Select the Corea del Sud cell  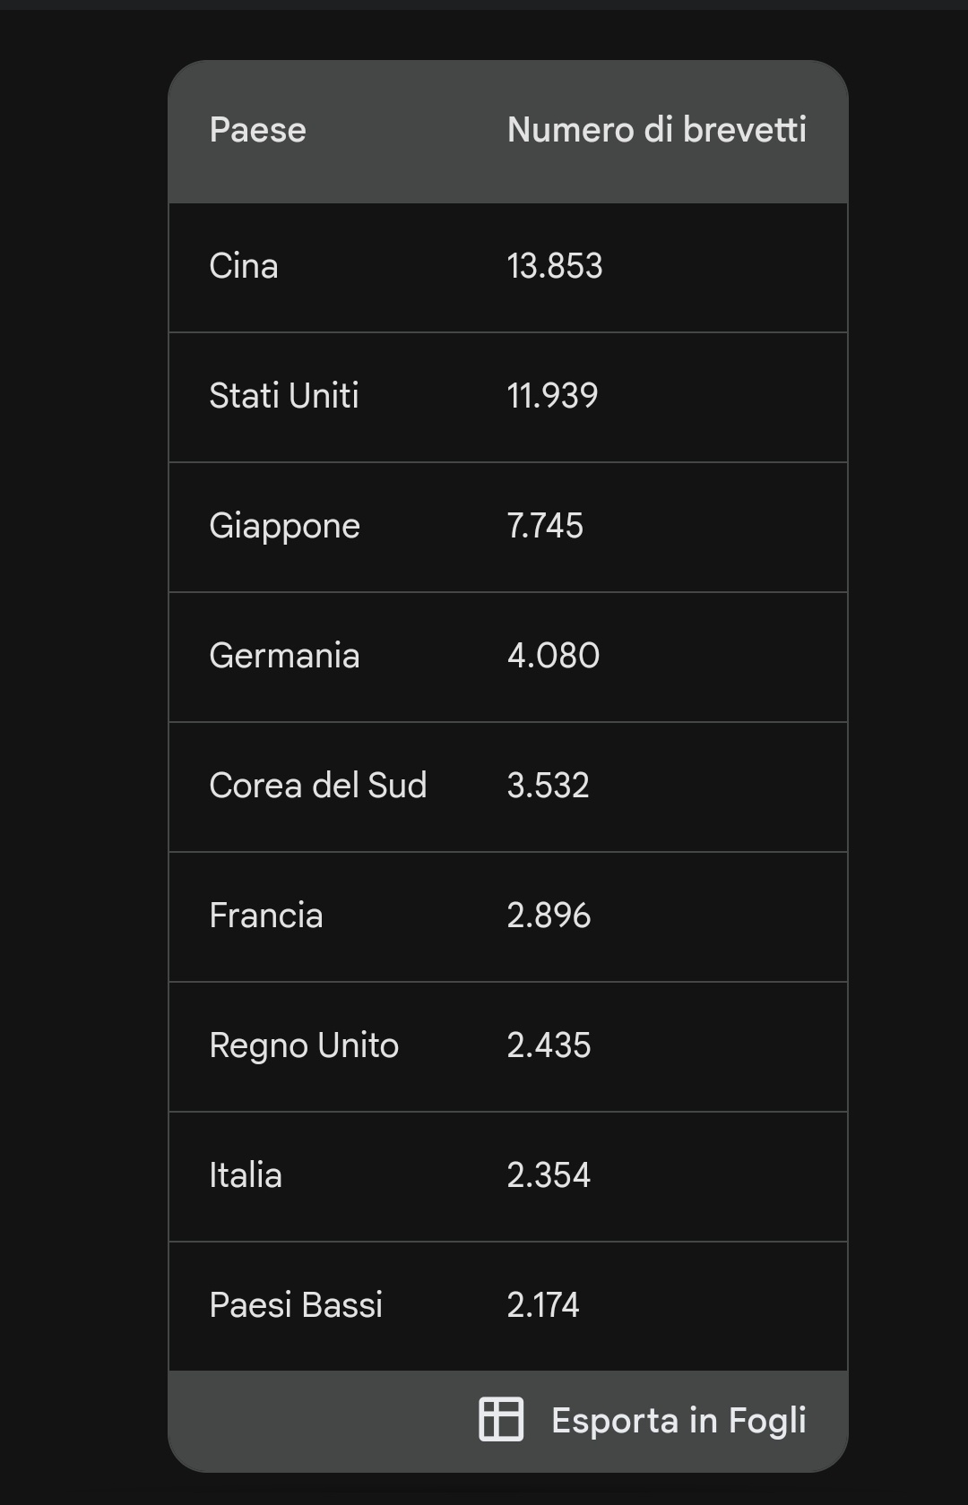tap(318, 786)
